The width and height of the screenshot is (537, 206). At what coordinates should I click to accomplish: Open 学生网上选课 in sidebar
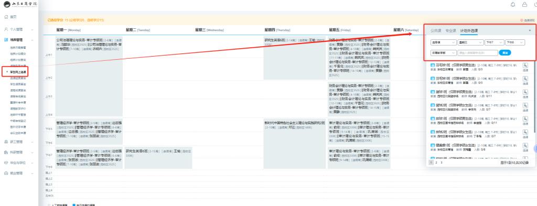pyautogui.click(x=18, y=72)
